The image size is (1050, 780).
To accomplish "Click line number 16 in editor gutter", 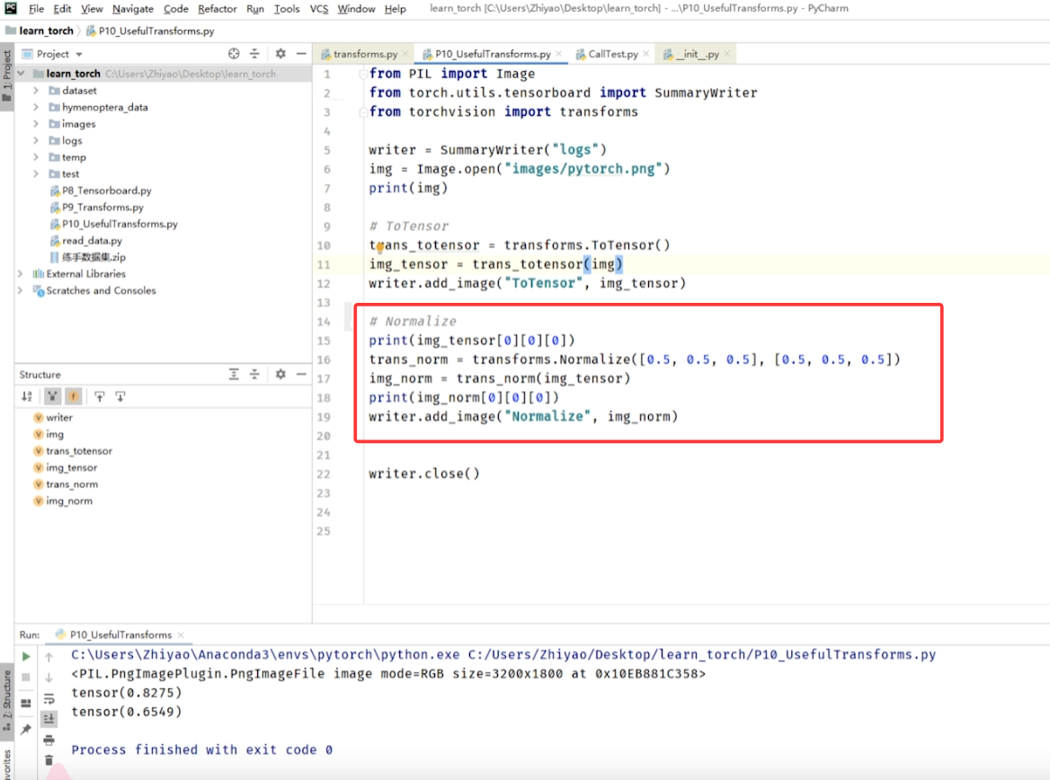I will point(325,359).
